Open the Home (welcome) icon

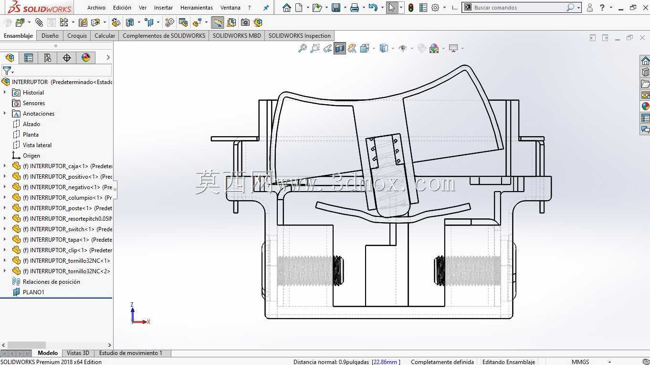point(286,8)
